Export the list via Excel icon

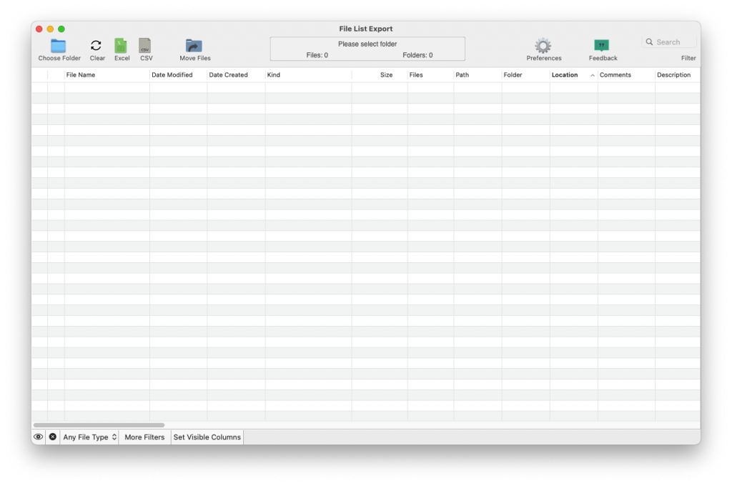121,46
